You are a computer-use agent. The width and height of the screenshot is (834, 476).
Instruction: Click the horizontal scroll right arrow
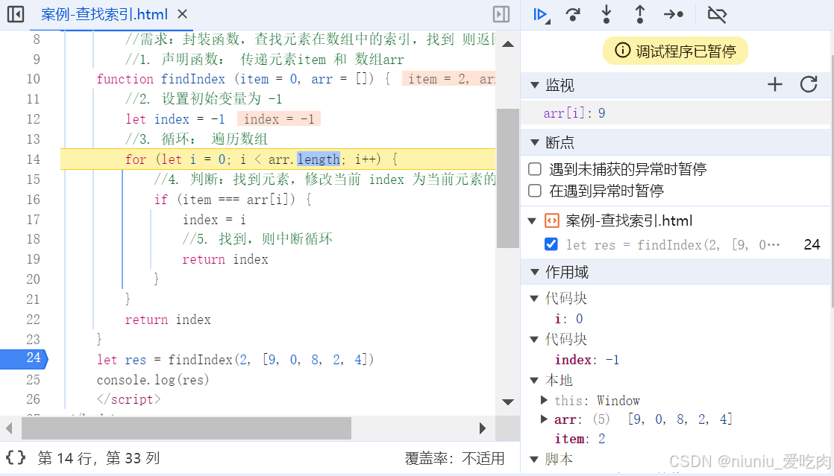483,428
